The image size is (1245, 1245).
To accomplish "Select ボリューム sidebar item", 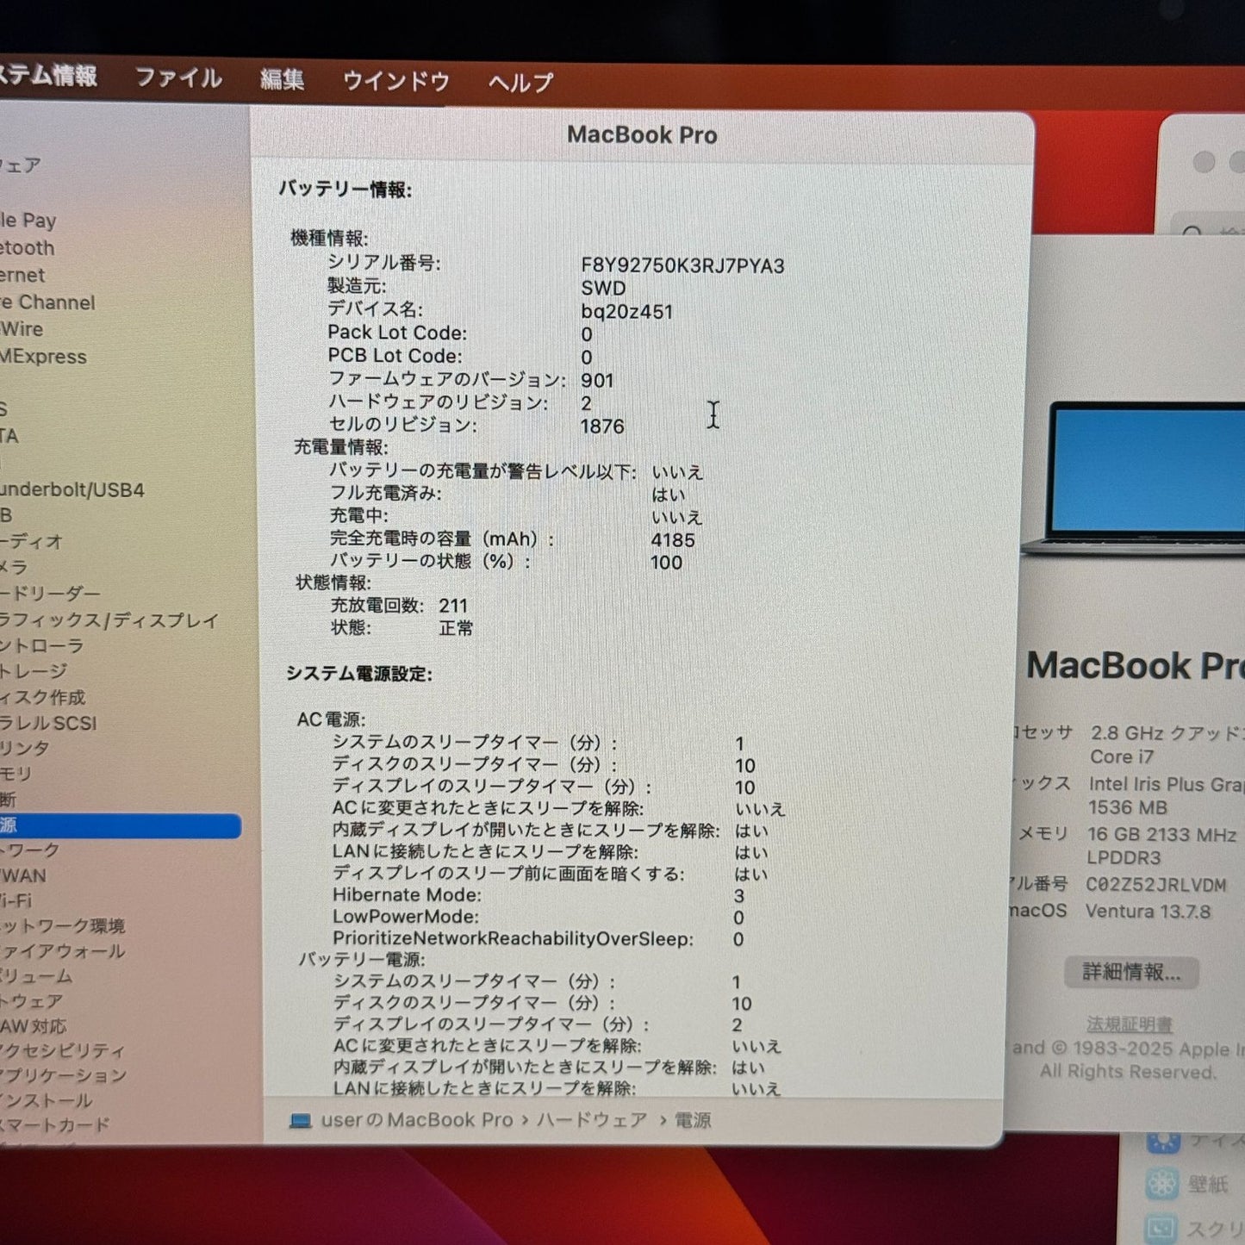I will 36,976.
